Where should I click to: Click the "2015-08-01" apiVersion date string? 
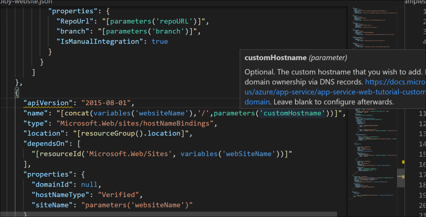pyautogui.click(x=106, y=103)
